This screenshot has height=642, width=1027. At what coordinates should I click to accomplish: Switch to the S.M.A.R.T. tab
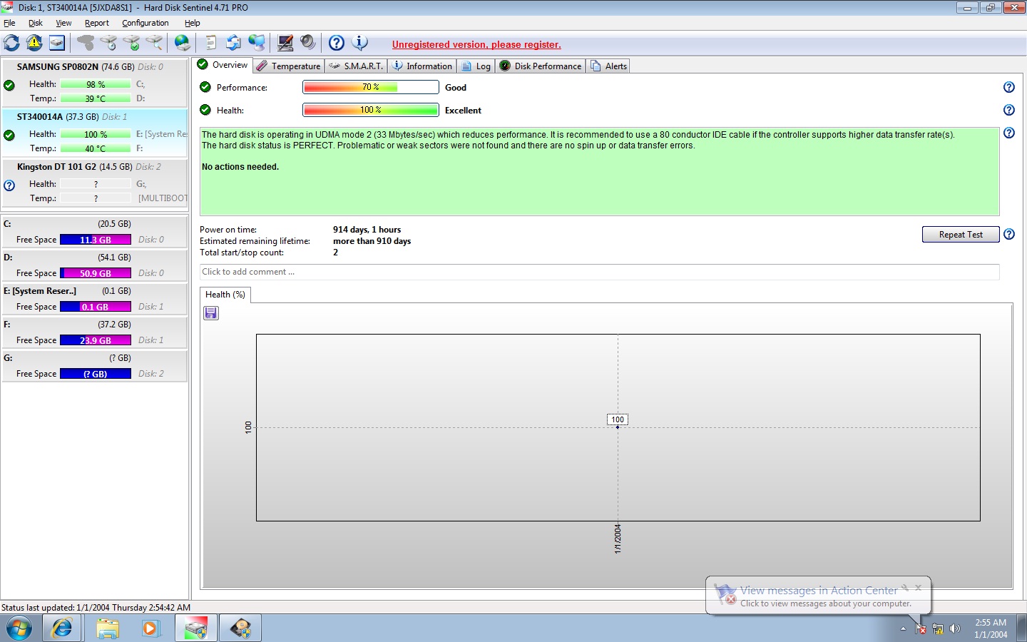(356, 66)
